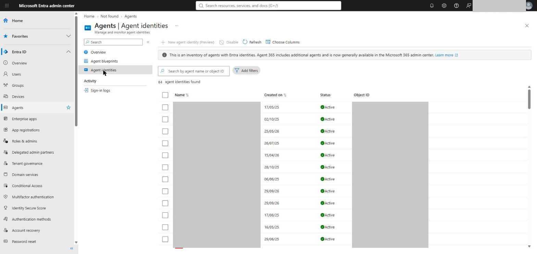This screenshot has width=537, height=254.
Task: Collapse the left navigation pane
Action: (72, 249)
